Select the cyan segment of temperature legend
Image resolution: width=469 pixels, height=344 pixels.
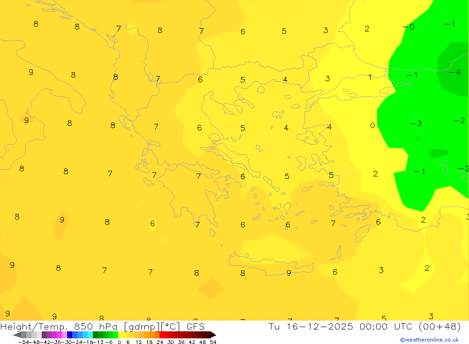coord(90,335)
